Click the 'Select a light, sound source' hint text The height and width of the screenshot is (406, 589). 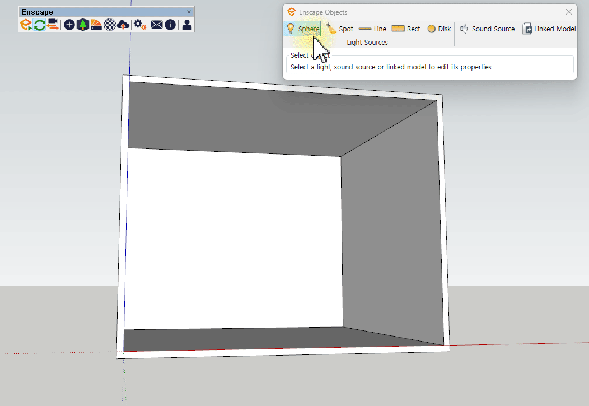[x=391, y=67]
